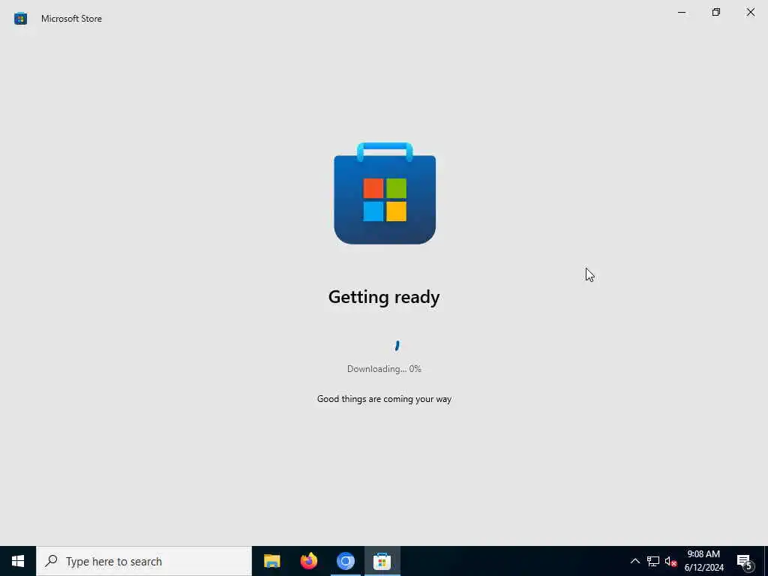Click the magnifier icon in taskbar search
Image resolution: width=768 pixels, height=576 pixels.
point(51,561)
